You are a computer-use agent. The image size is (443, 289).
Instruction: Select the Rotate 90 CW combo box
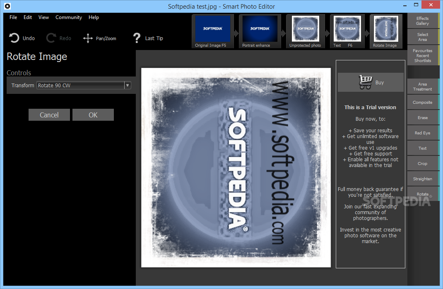click(84, 85)
